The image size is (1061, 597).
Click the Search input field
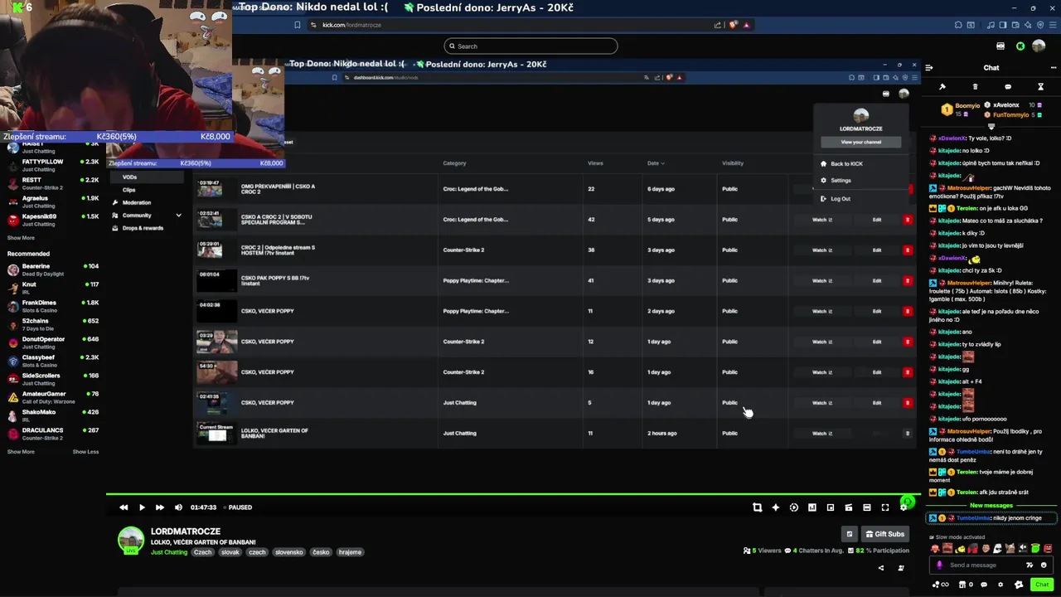[530, 46]
